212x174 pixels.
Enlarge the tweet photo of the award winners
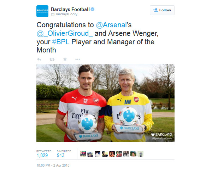[x=105, y=103]
